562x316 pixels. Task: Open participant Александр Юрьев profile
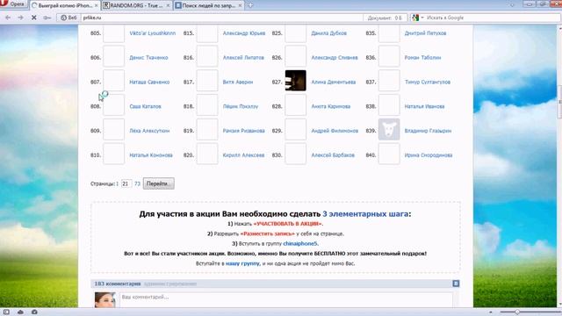(244, 33)
